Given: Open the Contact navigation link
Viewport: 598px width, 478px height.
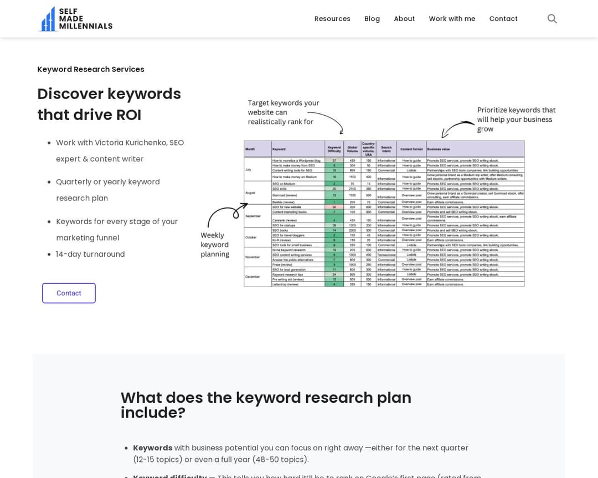Looking at the screenshot, I should click(503, 19).
